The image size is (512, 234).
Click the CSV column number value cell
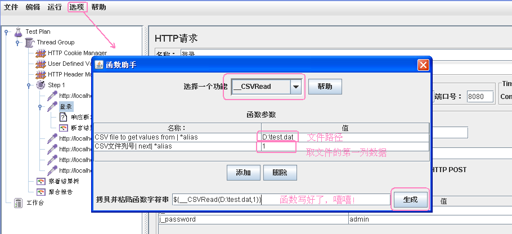coord(345,147)
